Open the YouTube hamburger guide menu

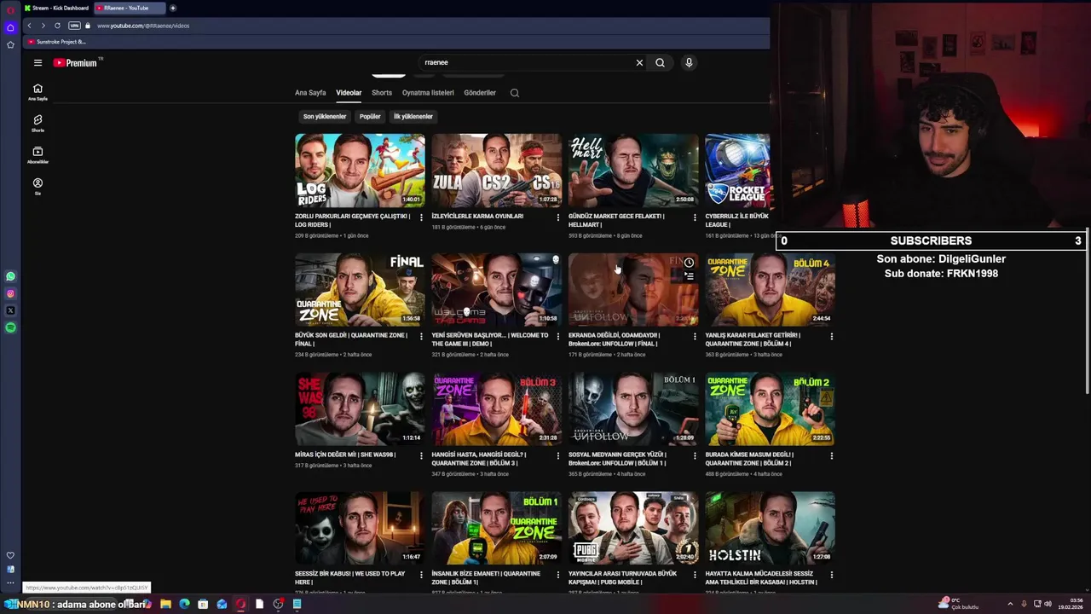(x=38, y=62)
